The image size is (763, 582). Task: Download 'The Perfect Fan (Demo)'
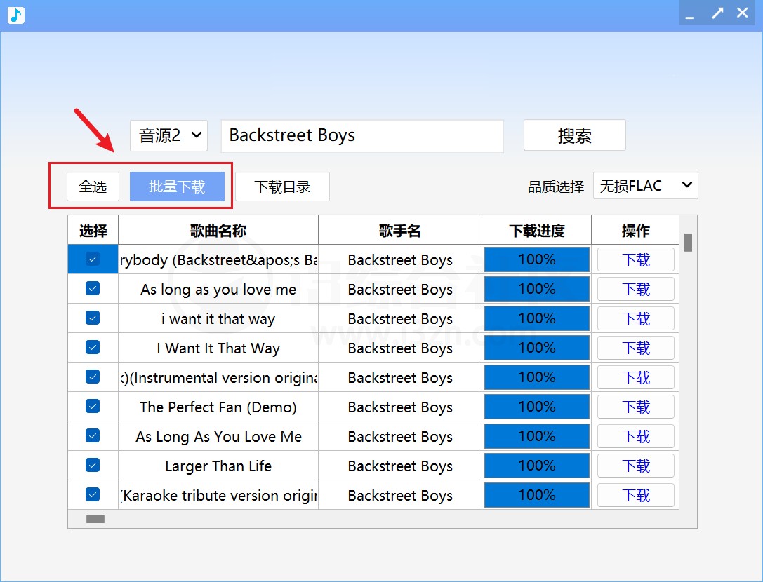(x=635, y=407)
